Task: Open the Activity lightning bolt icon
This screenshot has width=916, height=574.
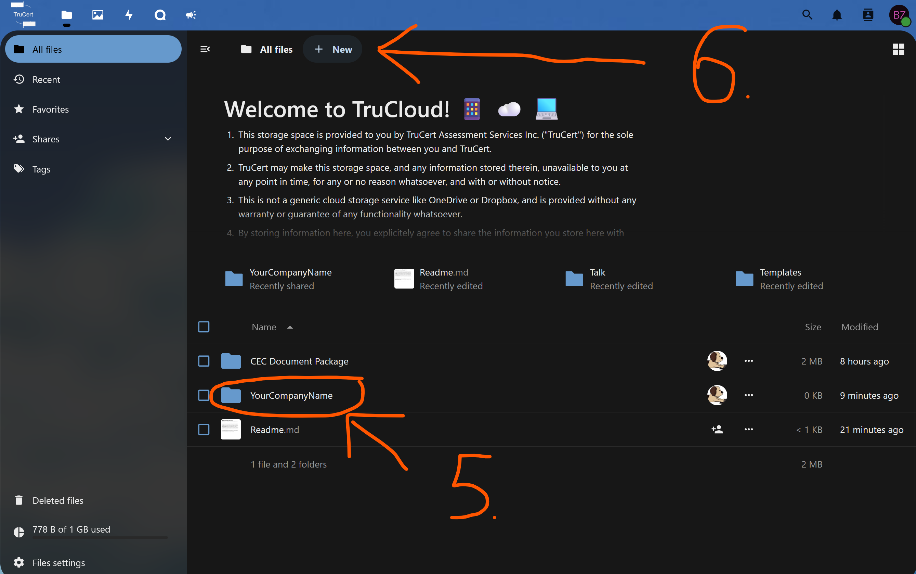Action: 129,15
